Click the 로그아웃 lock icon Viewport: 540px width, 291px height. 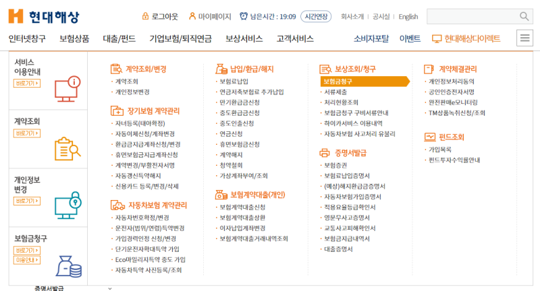pos(145,15)
